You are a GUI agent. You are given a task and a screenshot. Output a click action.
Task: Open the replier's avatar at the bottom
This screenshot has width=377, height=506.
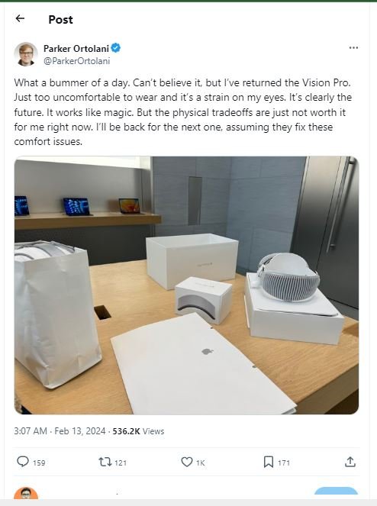[x=26, y=494]
